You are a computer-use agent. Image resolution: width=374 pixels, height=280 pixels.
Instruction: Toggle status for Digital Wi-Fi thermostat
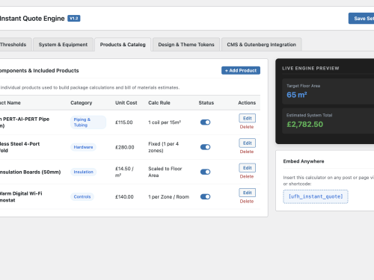point(205,197)
